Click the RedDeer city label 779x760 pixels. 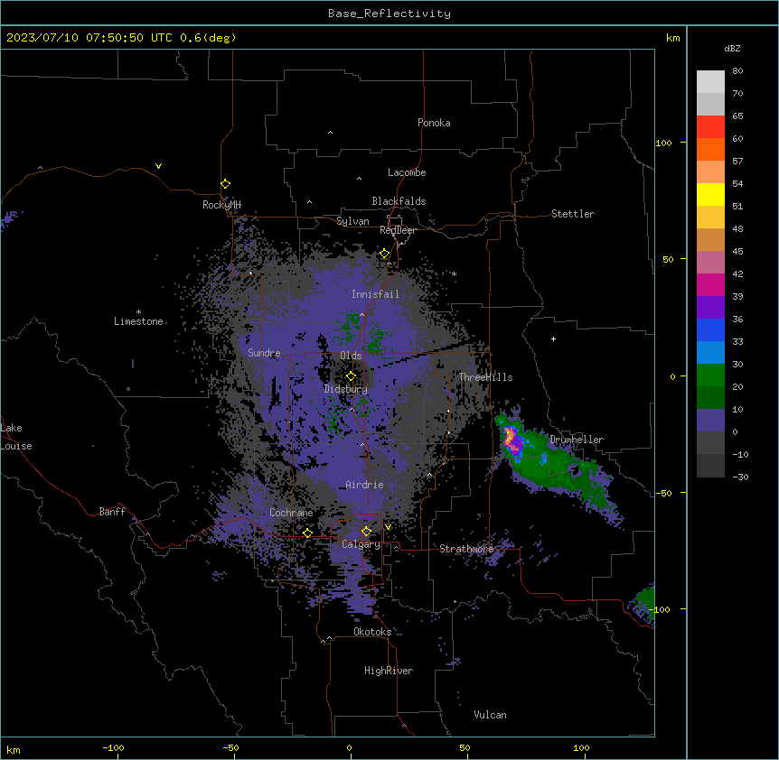[x=399, y=230]
